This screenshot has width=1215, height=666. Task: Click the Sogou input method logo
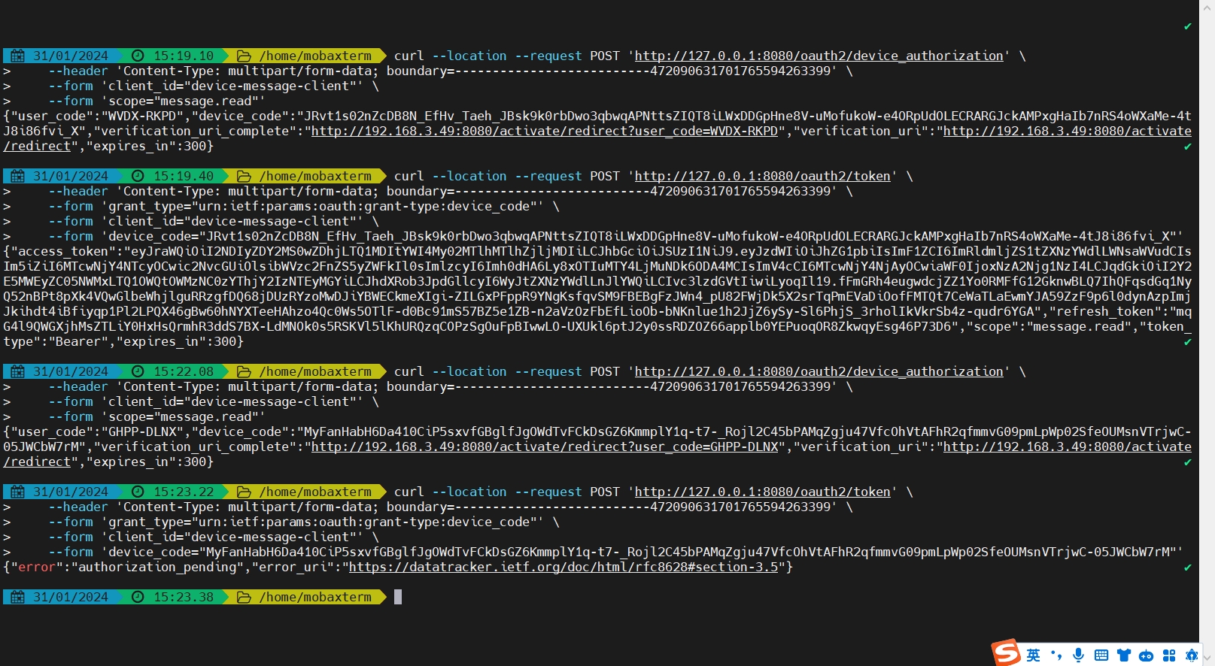pyautogui.click(x=1006, y=652)
